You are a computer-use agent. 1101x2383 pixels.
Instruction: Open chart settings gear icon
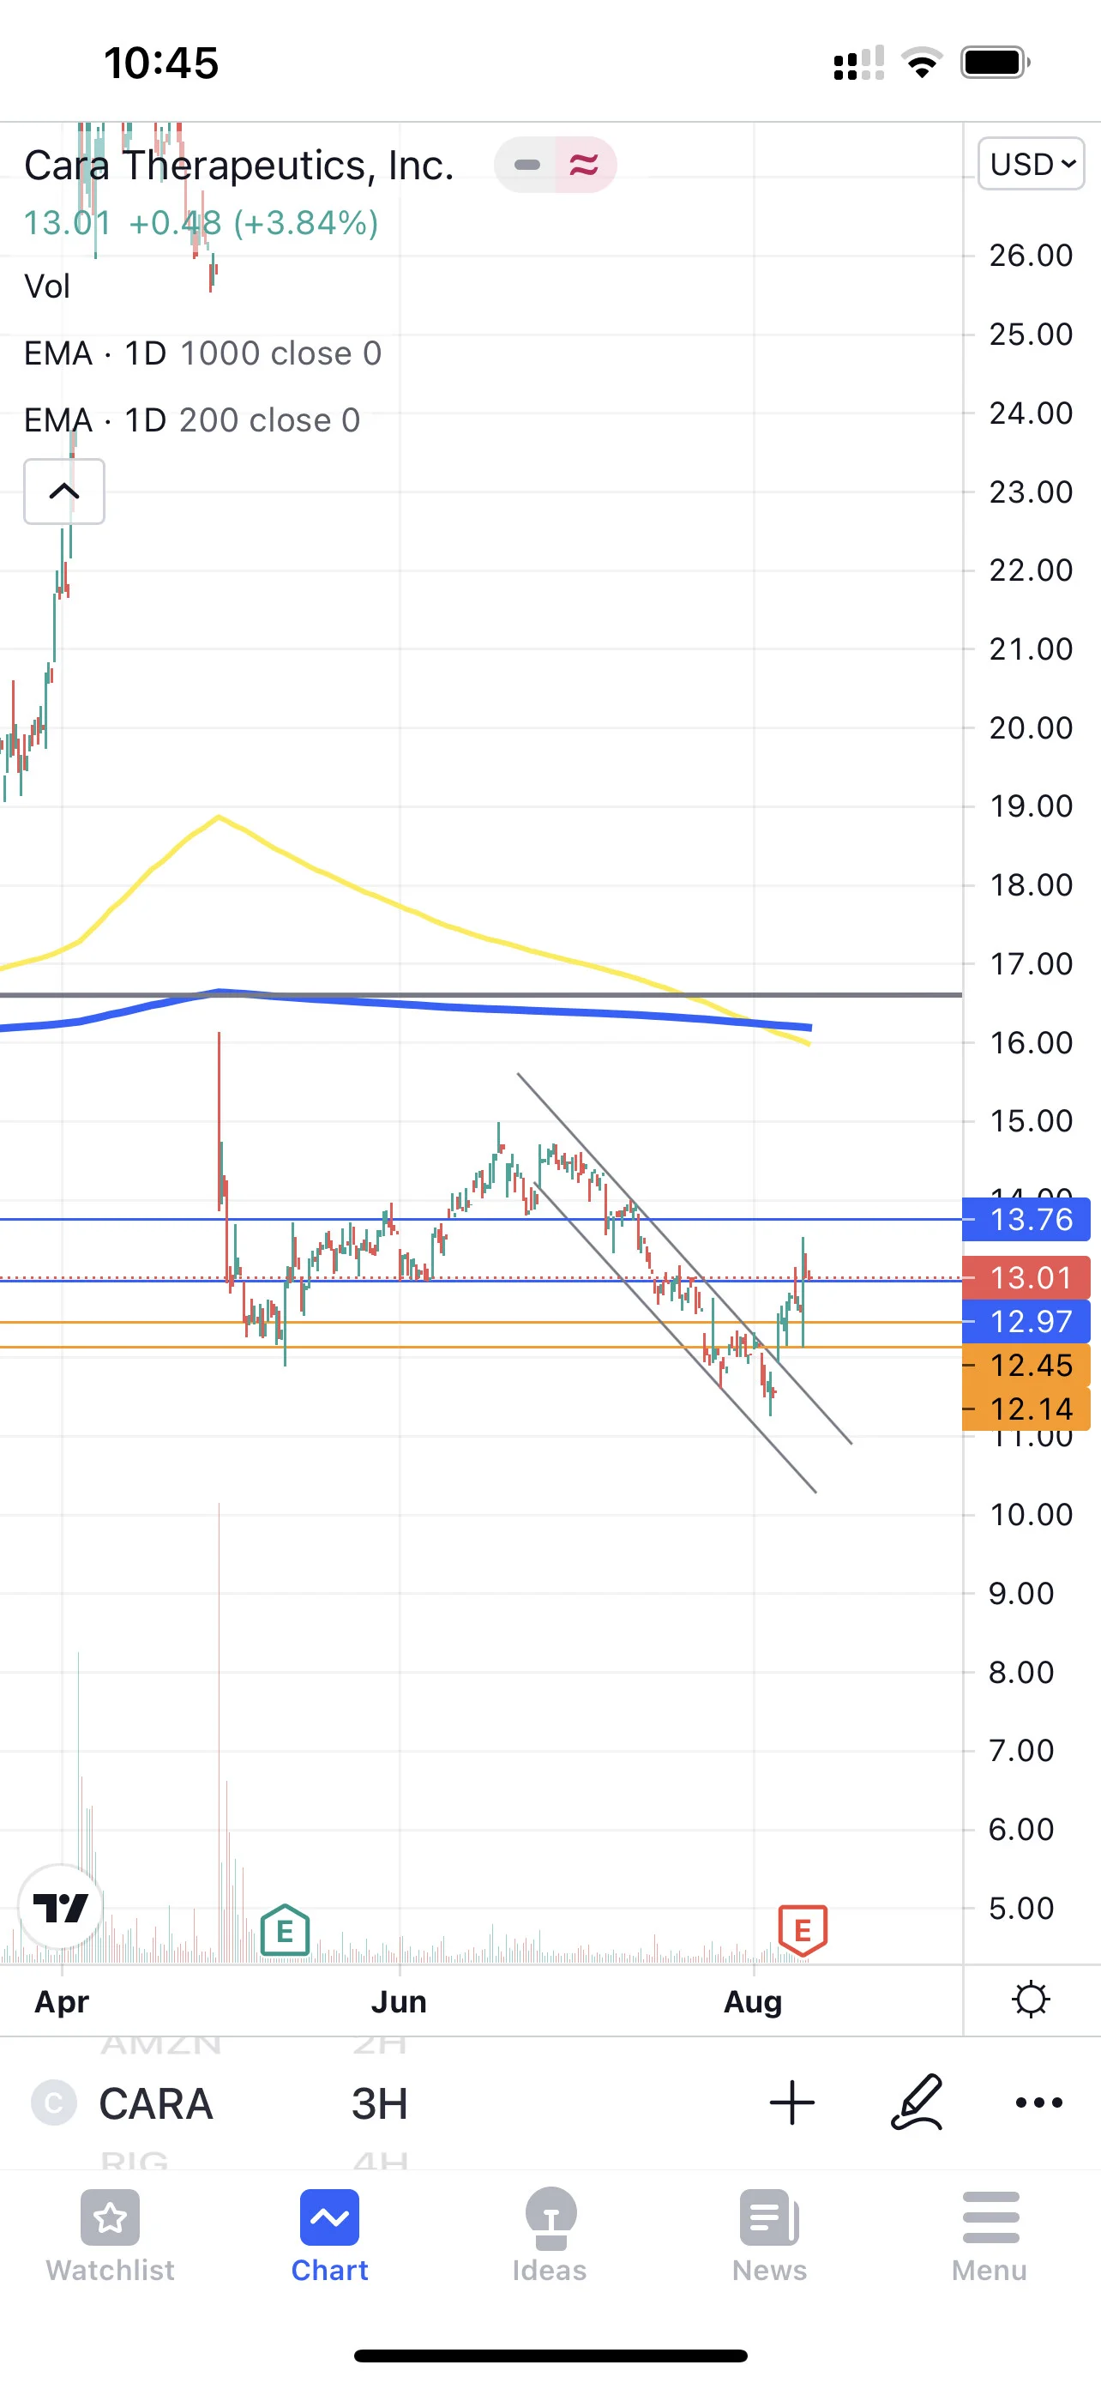coord(1031,2000)
